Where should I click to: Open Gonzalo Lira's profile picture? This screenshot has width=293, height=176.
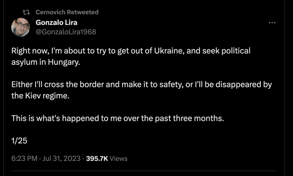tap(21, 27)
